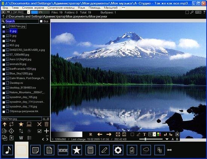Click the A - B button beside filename field
This screenshot has width=207, height=159.
coord(46,119)
